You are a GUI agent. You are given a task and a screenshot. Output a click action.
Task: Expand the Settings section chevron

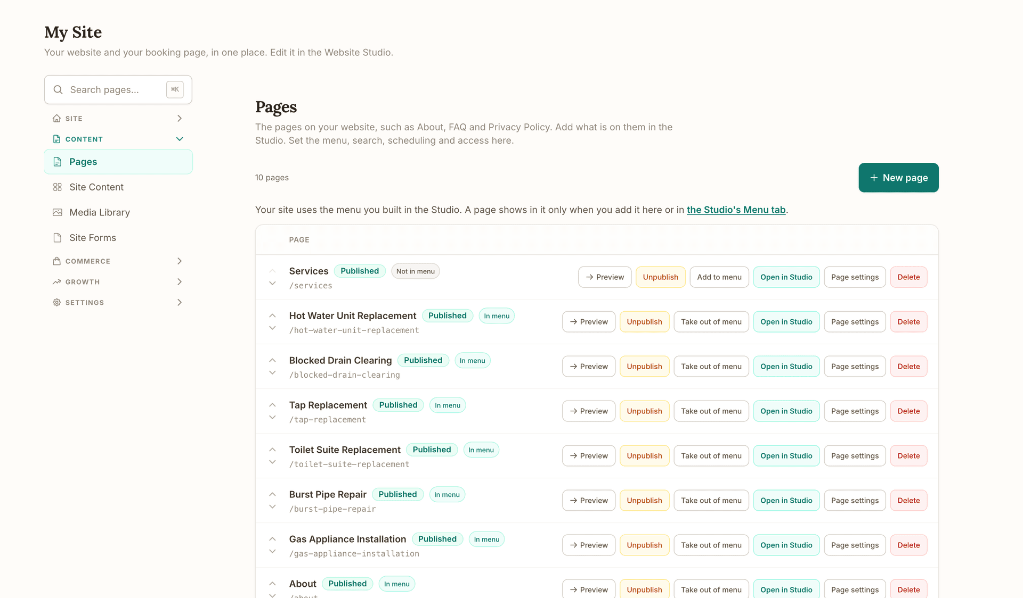[180, 302]
